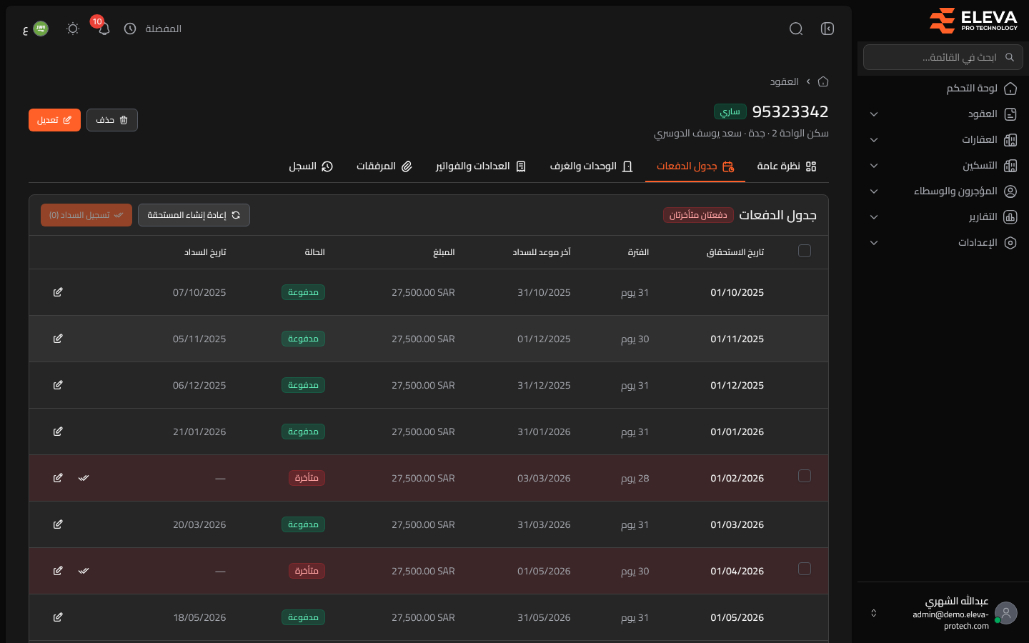
Task: Toggle the sidebar panel icon
Action: point(827,29)
